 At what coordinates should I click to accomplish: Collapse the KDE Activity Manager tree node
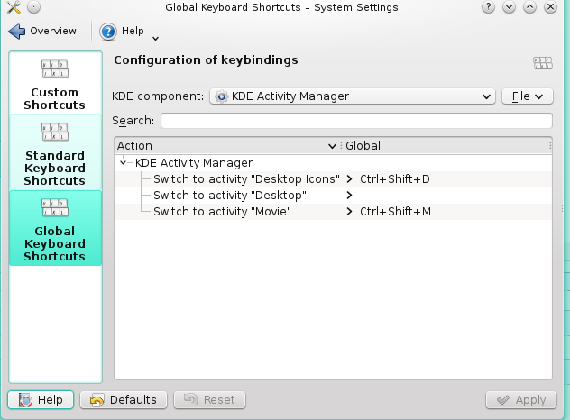[x=124, y=163]
